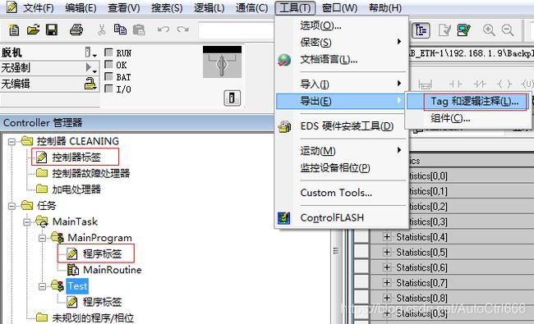Click the Cut scissors icon
The height and width of the screenshot is (324, 534).
pyautogui.click(x=101, y=30)
